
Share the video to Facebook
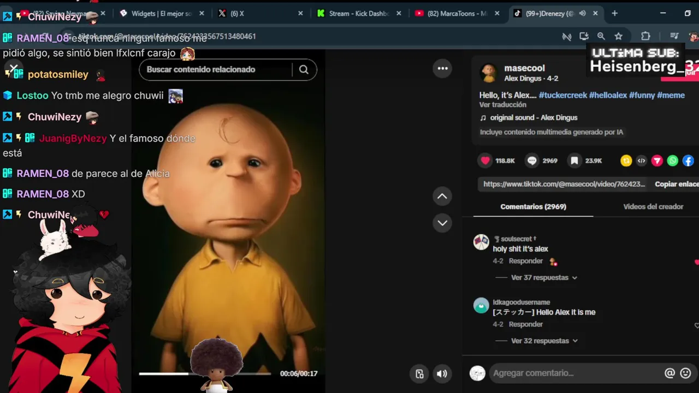[x=688, y=160]
